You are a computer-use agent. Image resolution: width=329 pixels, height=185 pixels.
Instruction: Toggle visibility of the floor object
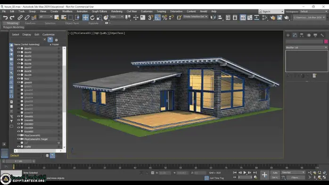pyautogui.click(x=18, y=79)
